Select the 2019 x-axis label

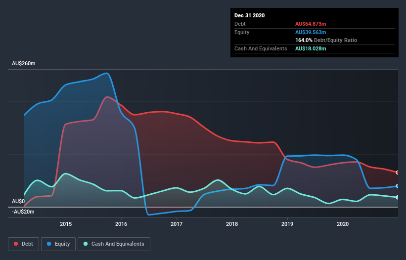coord(287,224)
